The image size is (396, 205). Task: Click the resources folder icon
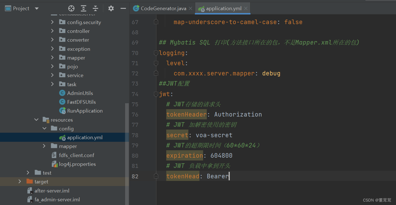46,120
